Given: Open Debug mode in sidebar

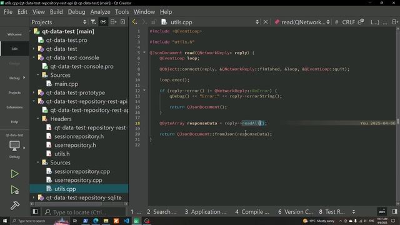Looking at the screenshot, I should tap(14, 77).
